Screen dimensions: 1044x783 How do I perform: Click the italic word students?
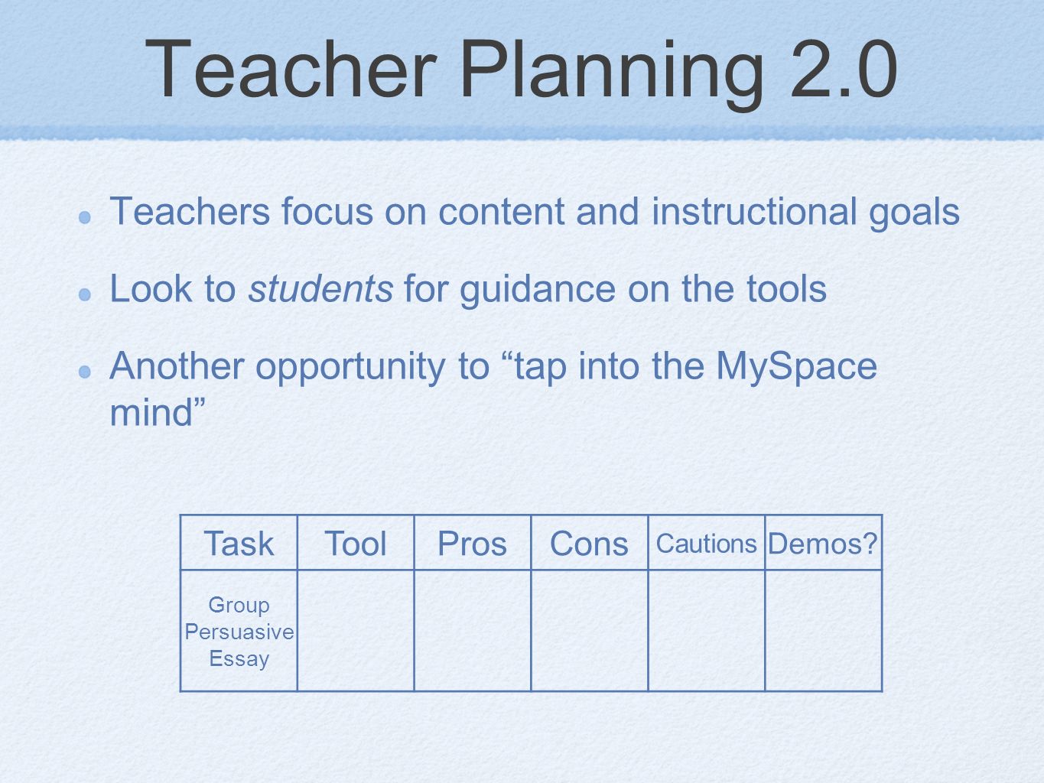320,289
